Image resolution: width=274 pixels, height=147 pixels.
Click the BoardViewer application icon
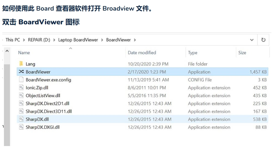coord(21,71)
